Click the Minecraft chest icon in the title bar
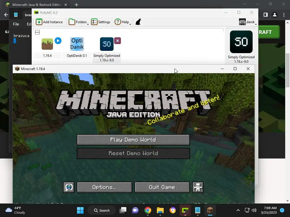The height and width of the screenshot is (217, 290). 17,69
